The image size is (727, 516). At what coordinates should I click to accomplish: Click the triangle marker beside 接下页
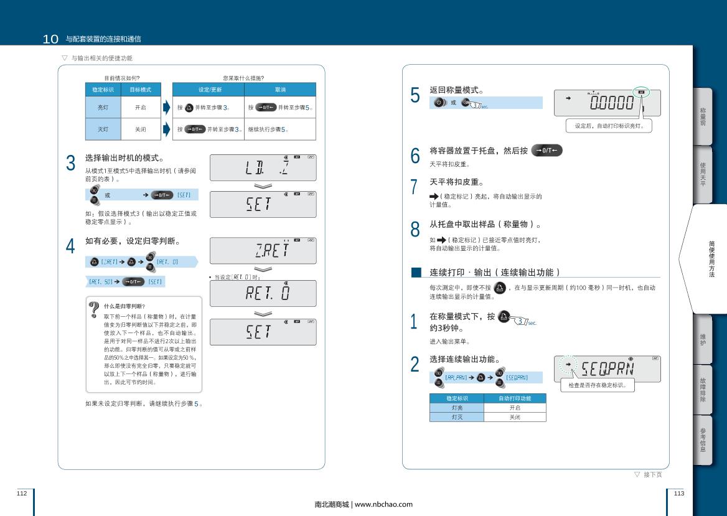[x=637, y=475]
